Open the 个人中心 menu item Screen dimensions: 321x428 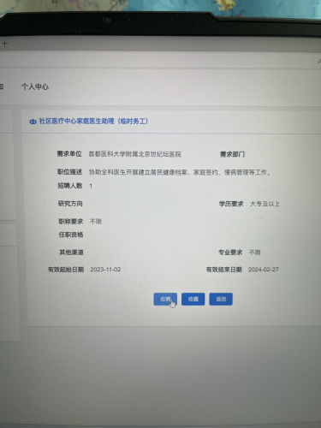pyautogui.click(x=35, y=86)
